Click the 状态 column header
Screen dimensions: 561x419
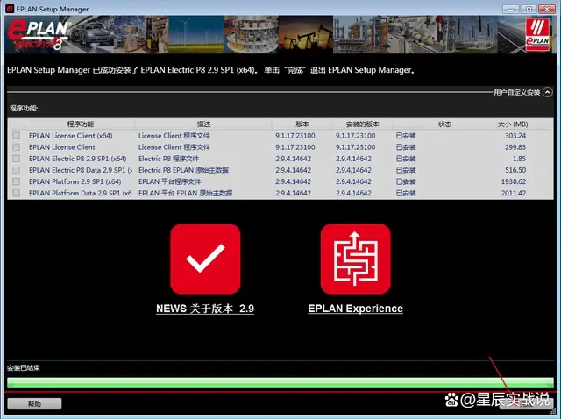[444, 124]
